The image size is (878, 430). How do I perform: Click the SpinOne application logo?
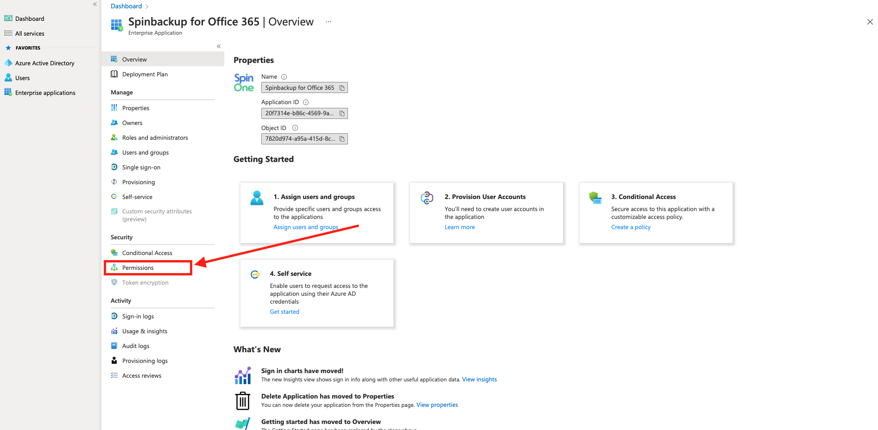pyautogui.click(x=244, y=83)
